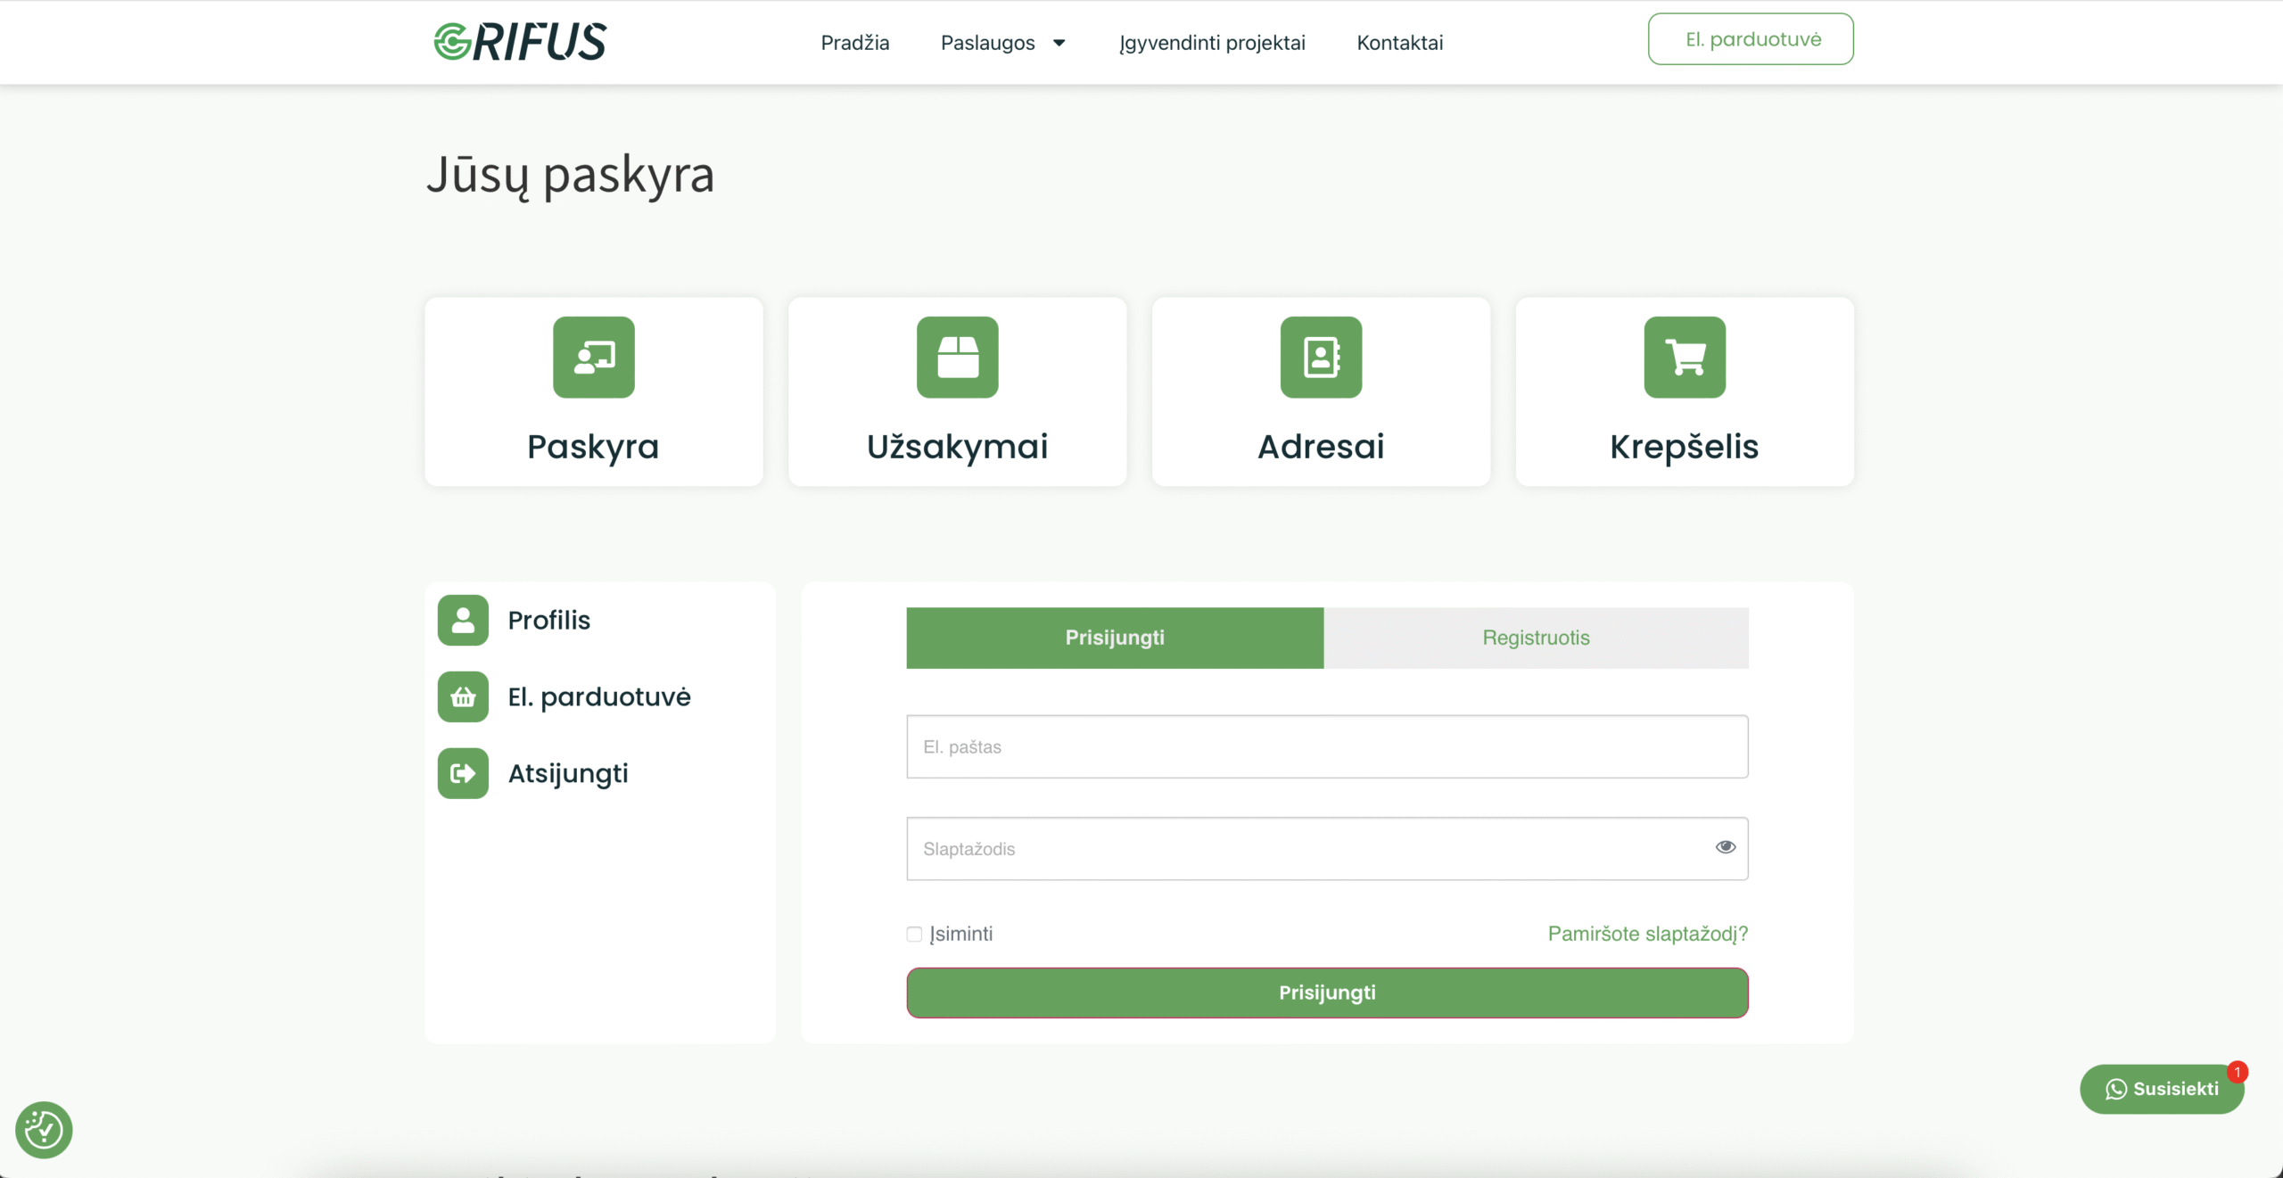Focus the El. paštas input field
Viewport: 2283px width, 1178px height.
(x=1327, y=746)
